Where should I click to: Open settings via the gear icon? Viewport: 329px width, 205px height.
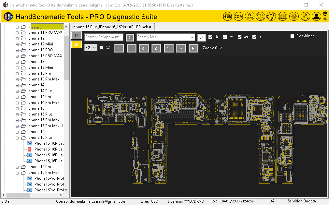(x=325, y=14)
